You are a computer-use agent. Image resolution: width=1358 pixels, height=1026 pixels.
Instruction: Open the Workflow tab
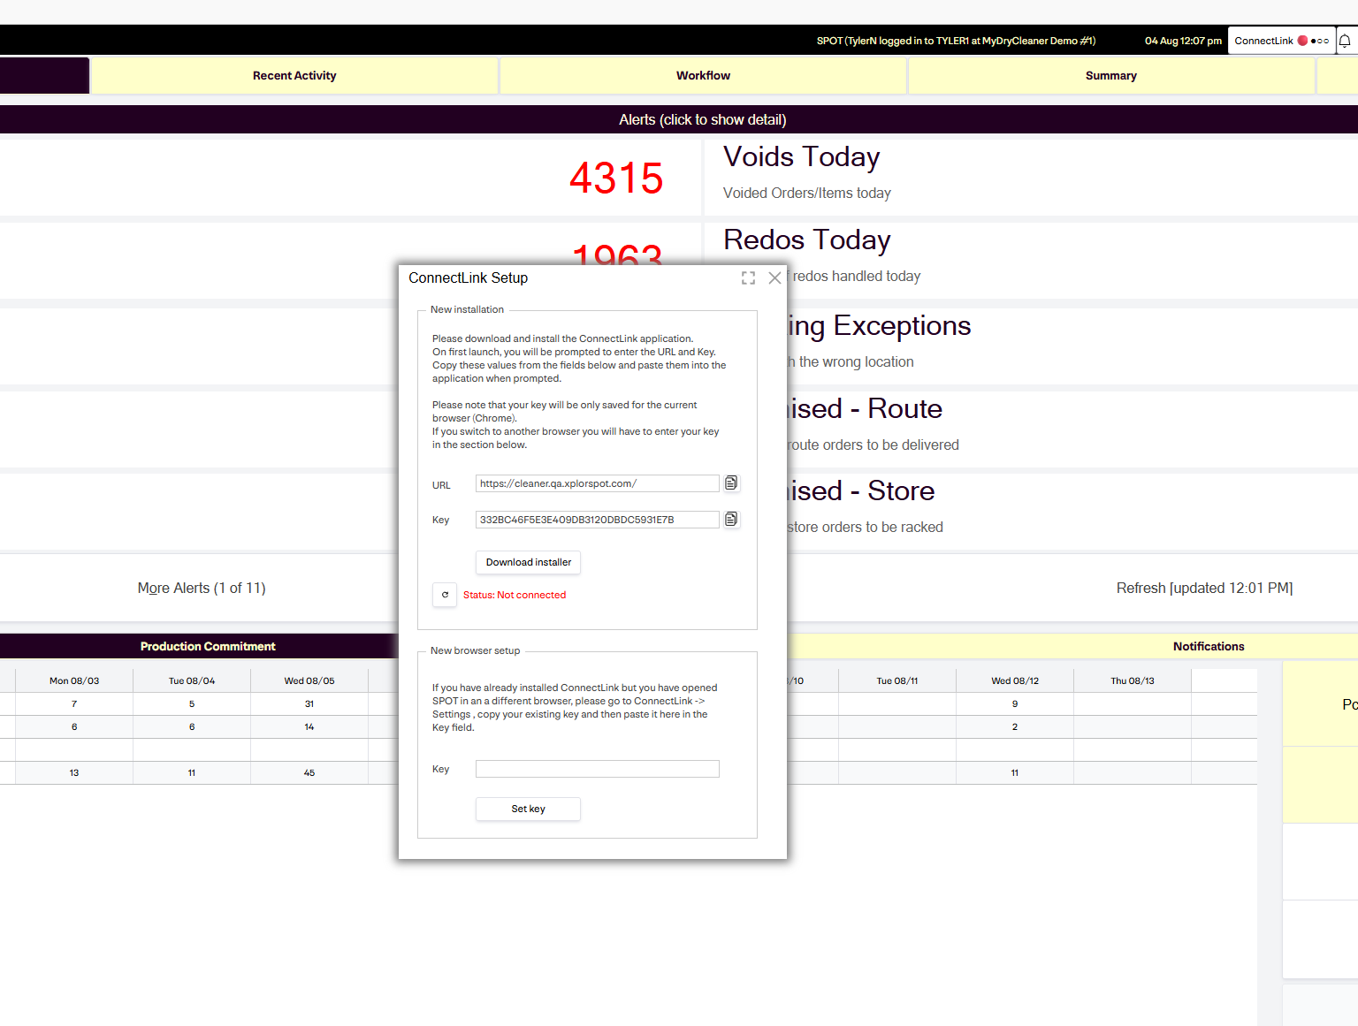click(704, 76)
